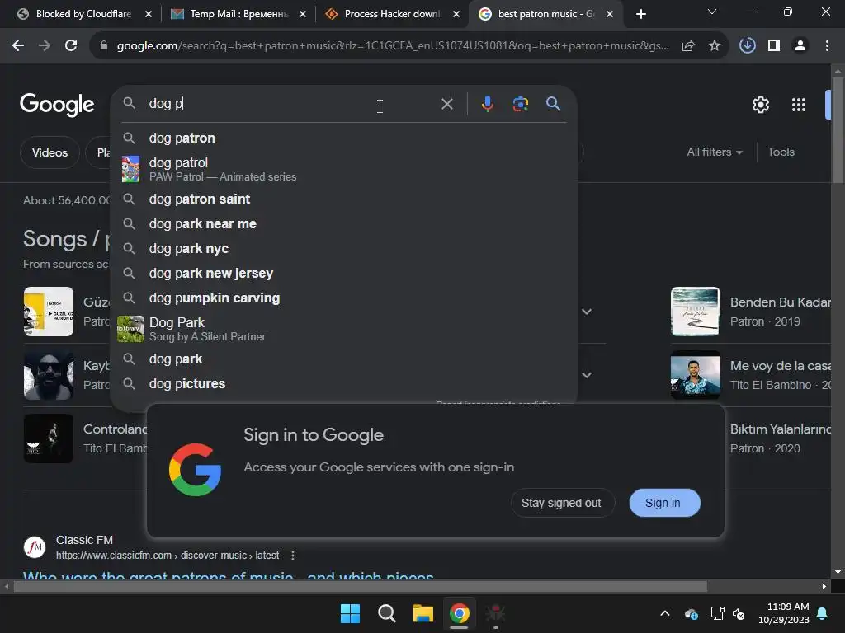
Task: Bookmark this tab with star icon
Action: (x=715, y=46)
